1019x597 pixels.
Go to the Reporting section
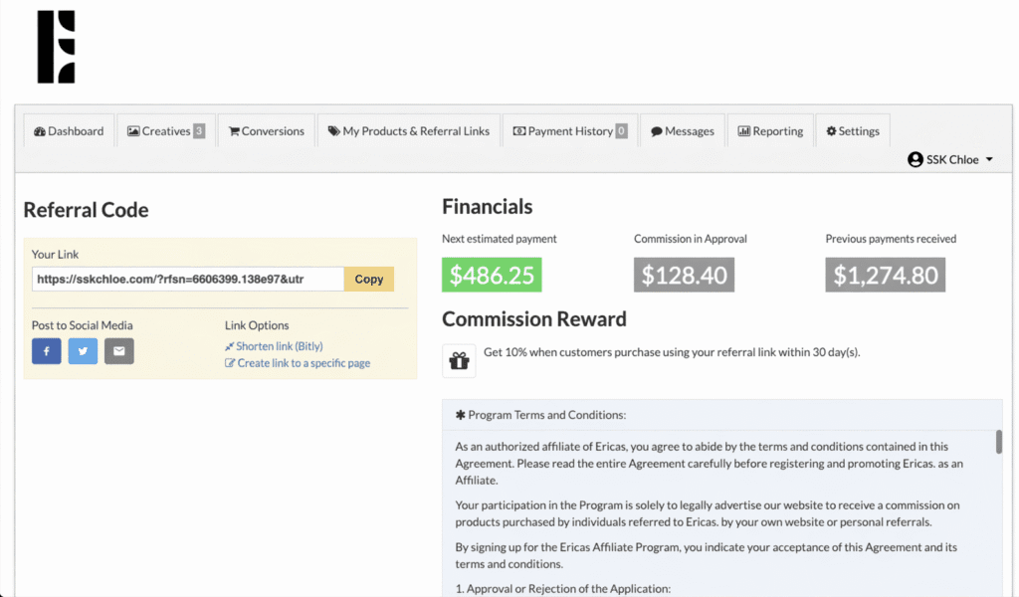click(770, 130)
